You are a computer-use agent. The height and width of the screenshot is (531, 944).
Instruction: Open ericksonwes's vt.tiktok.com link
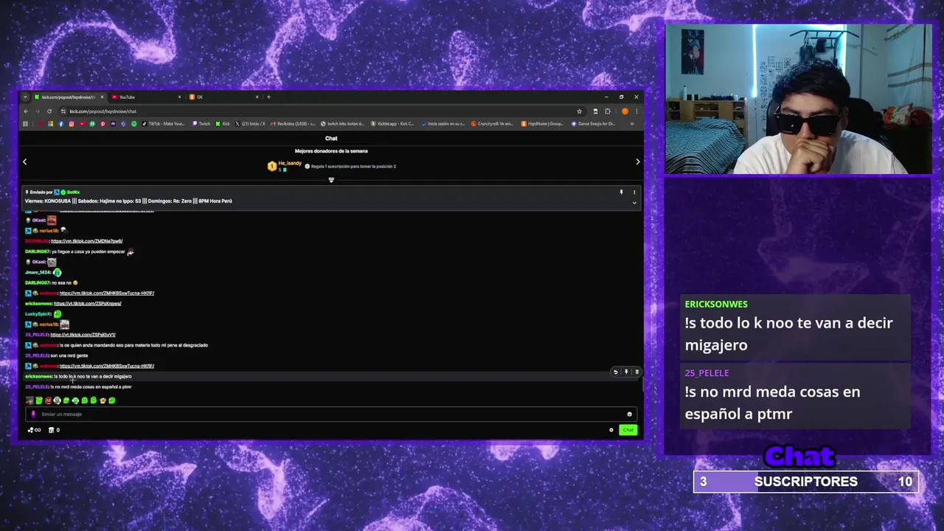(x=87, y=304)
